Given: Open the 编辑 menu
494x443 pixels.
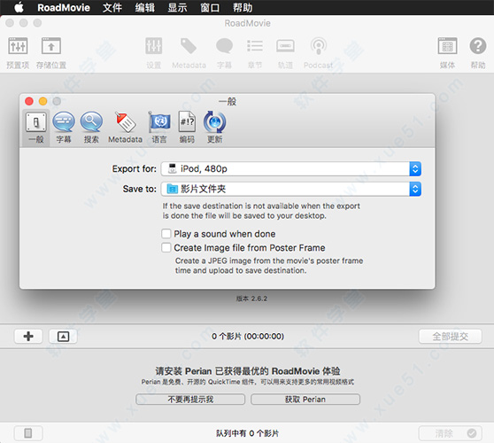Looking at the screenshot, I should [145, 7].
